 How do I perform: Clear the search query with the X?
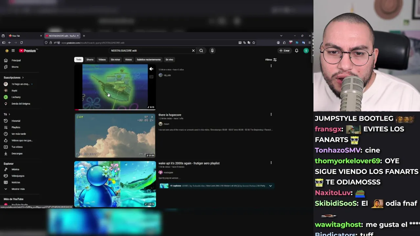[x=193, y=50]
